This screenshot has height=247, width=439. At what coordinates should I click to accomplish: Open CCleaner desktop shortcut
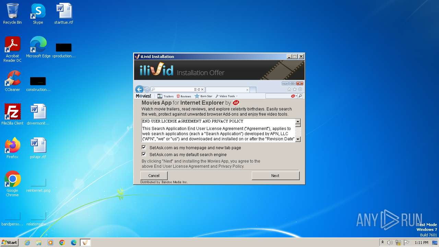click(x=12, y=81)
